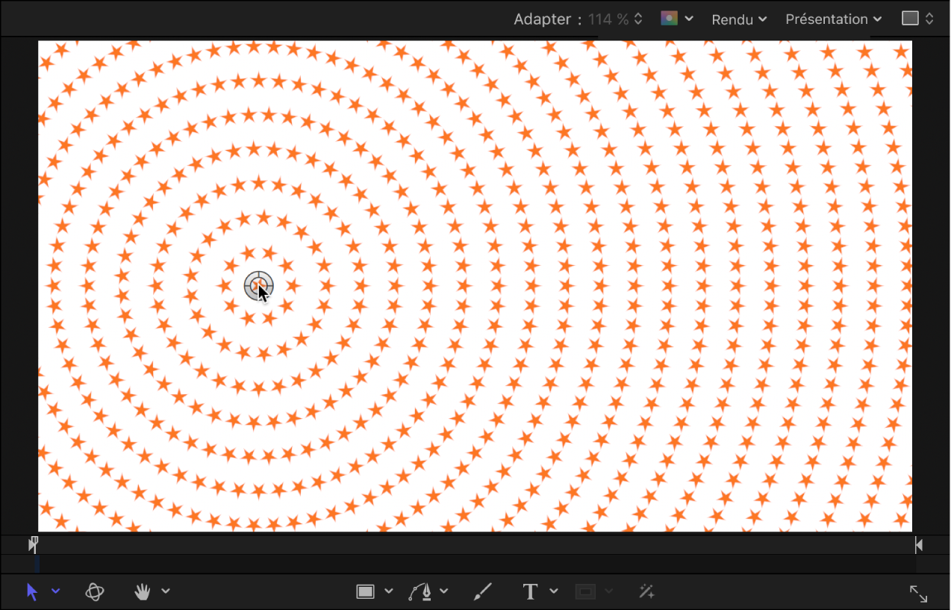
Task: Activate the Text tool
Action: [x=530, y=592]
